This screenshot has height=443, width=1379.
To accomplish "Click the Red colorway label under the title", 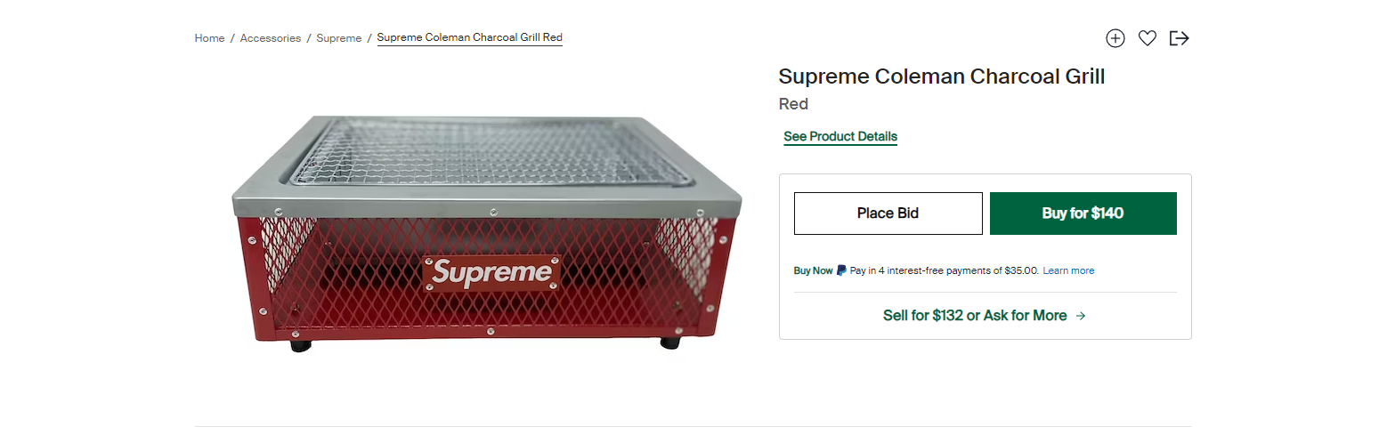I will point(793,104).
